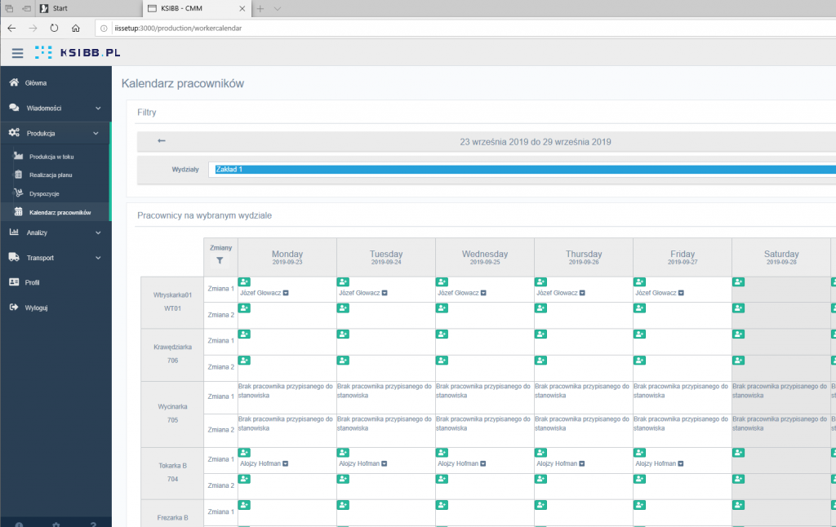This screenshot has height=527, width=836.
Task: Click the browser refresh icon
Action: pyautogui.click(x=54, y=27)
